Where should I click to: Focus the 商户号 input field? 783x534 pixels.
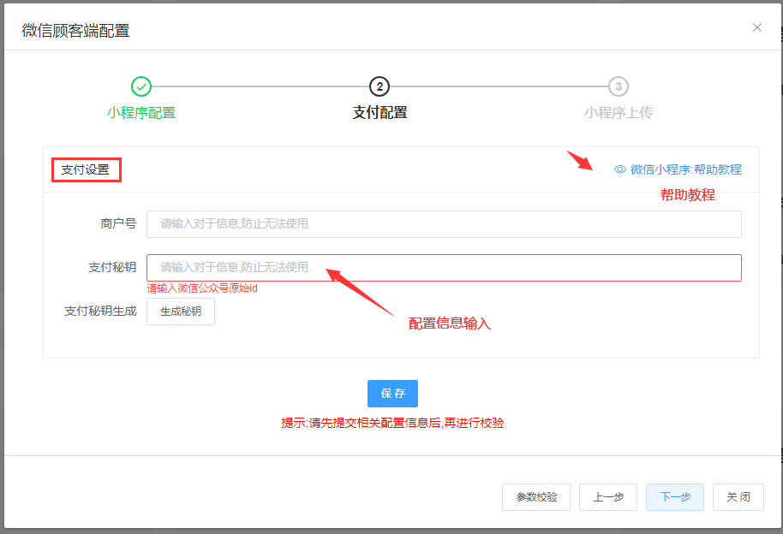tap(444, 224)
